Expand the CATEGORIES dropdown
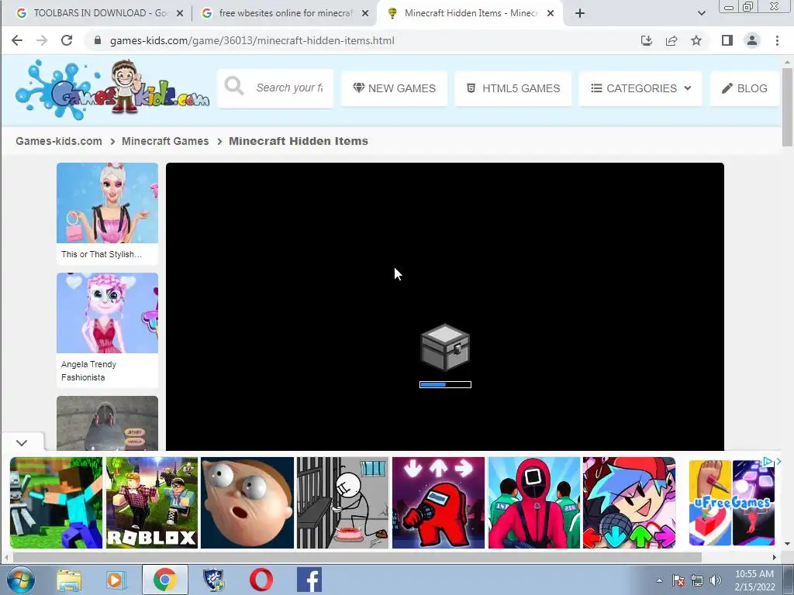794x595 pixels. [x=640, y=88]
